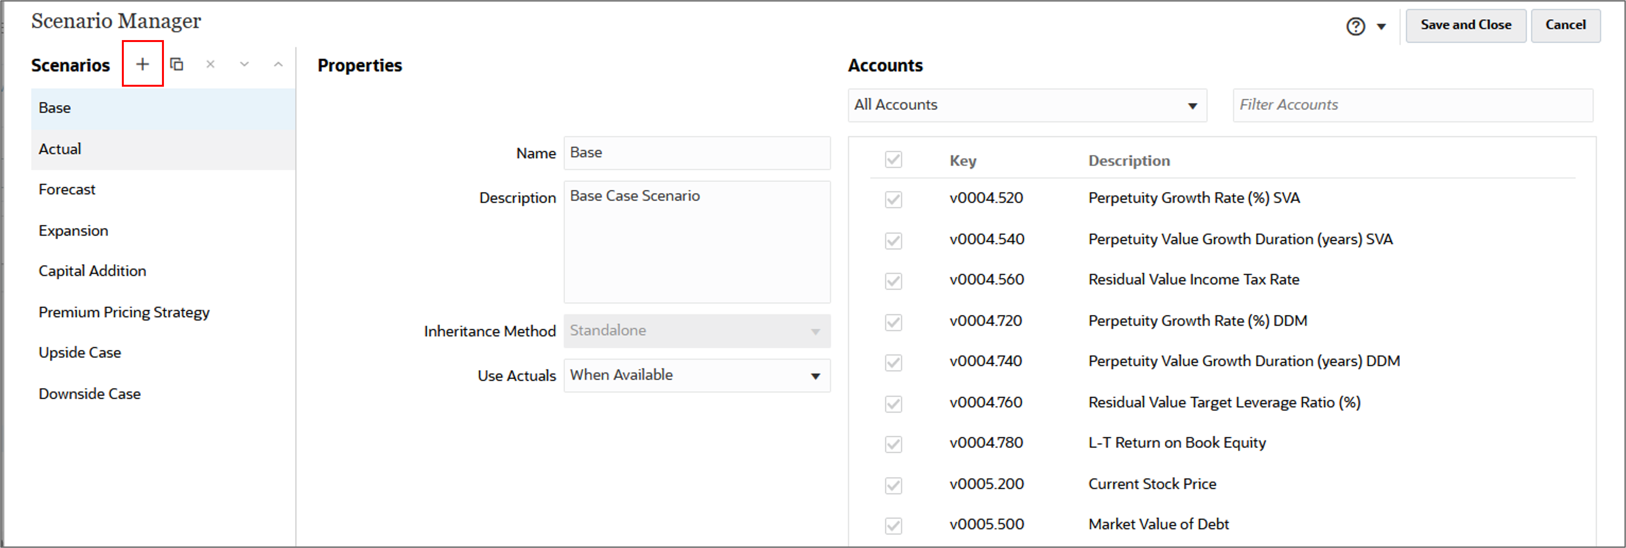Click the Save and Close button
The image size is (1626, 548).
click(1466, 25)
